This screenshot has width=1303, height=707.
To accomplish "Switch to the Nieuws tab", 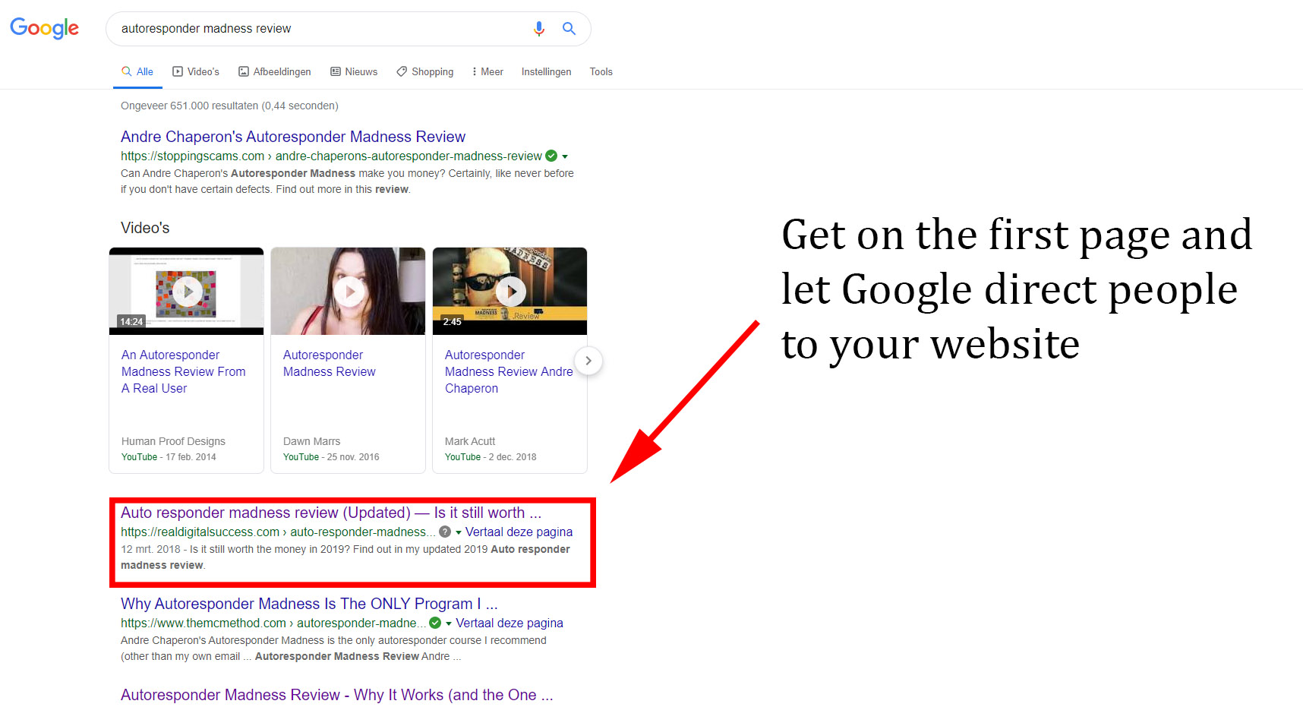I will [x=354, y=71].
